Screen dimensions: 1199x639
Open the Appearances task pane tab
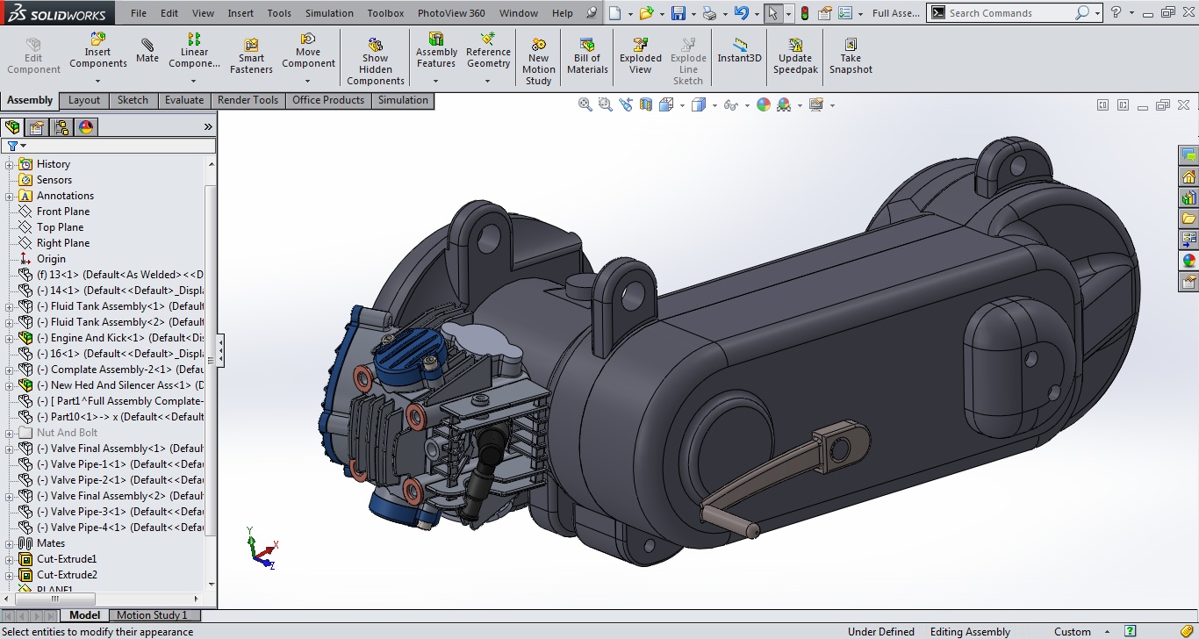[x=1189, y=260]
